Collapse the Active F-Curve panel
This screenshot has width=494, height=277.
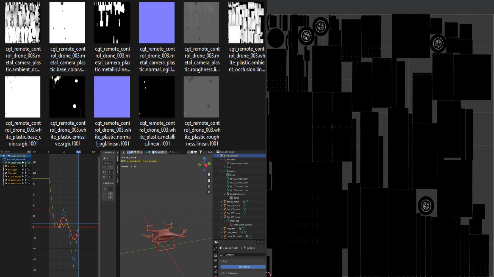click(x=104, y=153)
